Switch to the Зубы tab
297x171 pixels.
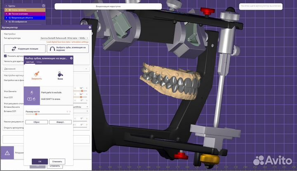pyautogui.click(x=39, y=62)
